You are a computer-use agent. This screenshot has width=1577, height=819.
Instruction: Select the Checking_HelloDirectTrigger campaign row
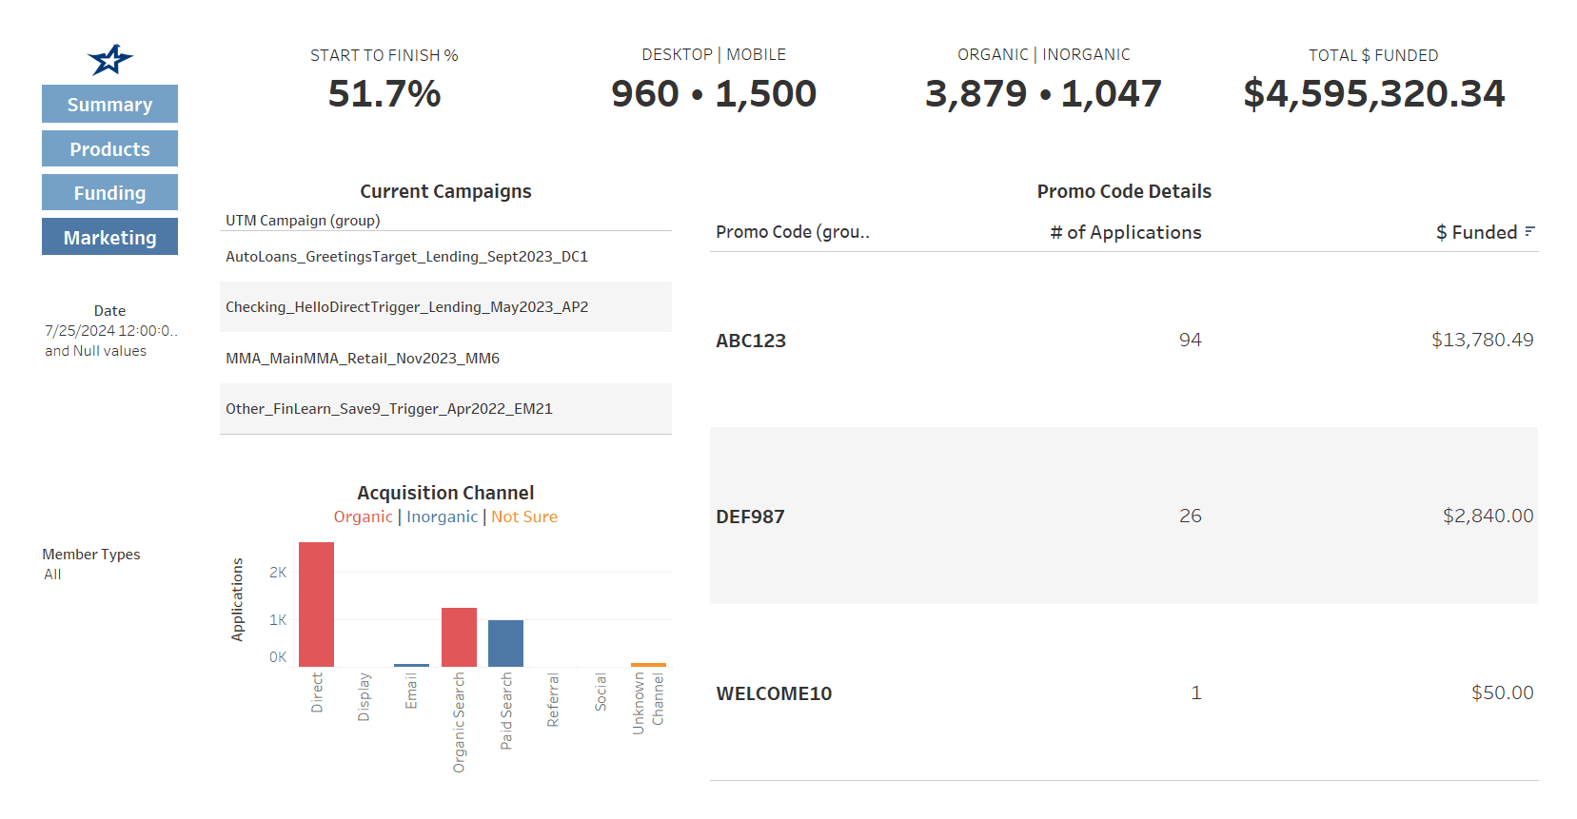coord(406,307)
